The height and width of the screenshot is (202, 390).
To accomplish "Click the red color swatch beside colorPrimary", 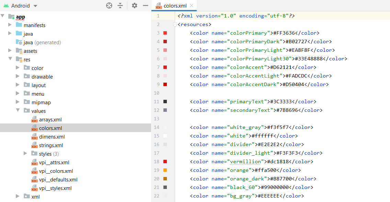I will coord(166,33).
